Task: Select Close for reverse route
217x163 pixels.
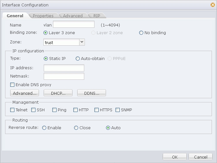Action: (76, 128)
